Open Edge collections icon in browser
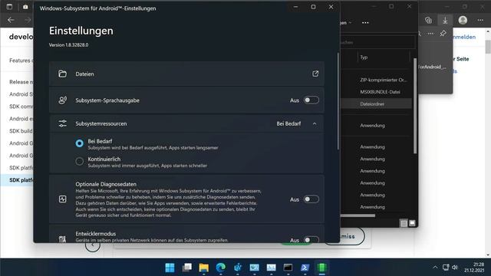Image resolution: width=491 pixels, height=276 pixels. (x=428, y=21)
